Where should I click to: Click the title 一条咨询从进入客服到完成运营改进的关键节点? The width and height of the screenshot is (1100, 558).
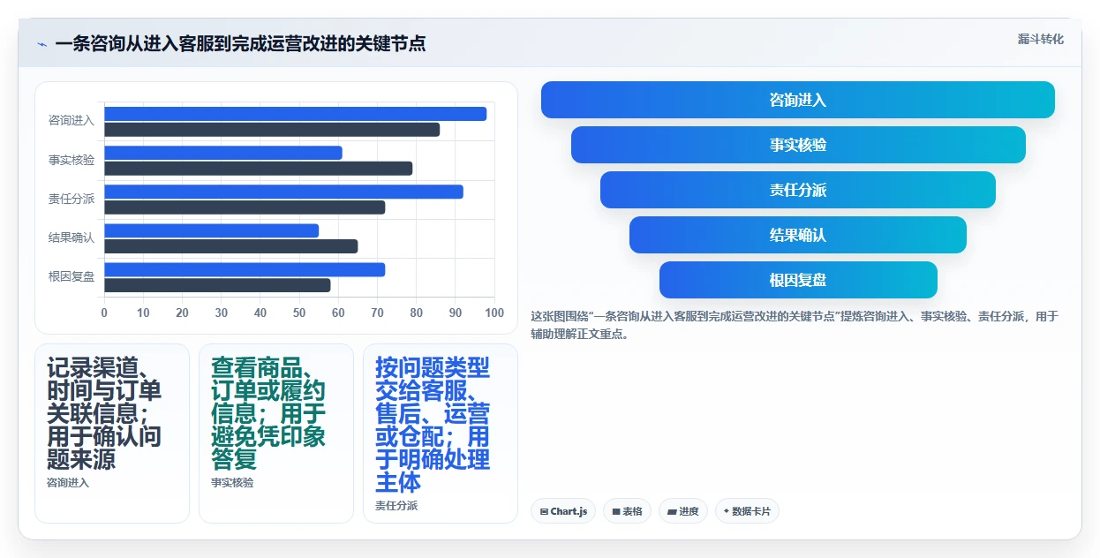[x=240, y=44]
